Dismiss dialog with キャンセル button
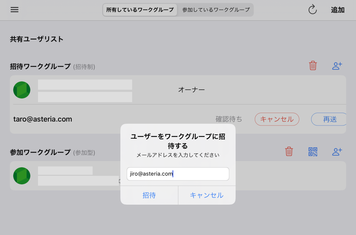 [x=207, y=195]
